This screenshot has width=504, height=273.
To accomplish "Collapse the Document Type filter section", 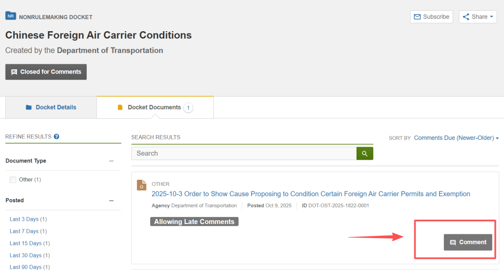I will pos(111,161).
